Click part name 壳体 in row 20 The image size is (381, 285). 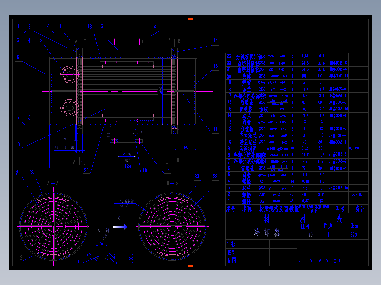246,76
